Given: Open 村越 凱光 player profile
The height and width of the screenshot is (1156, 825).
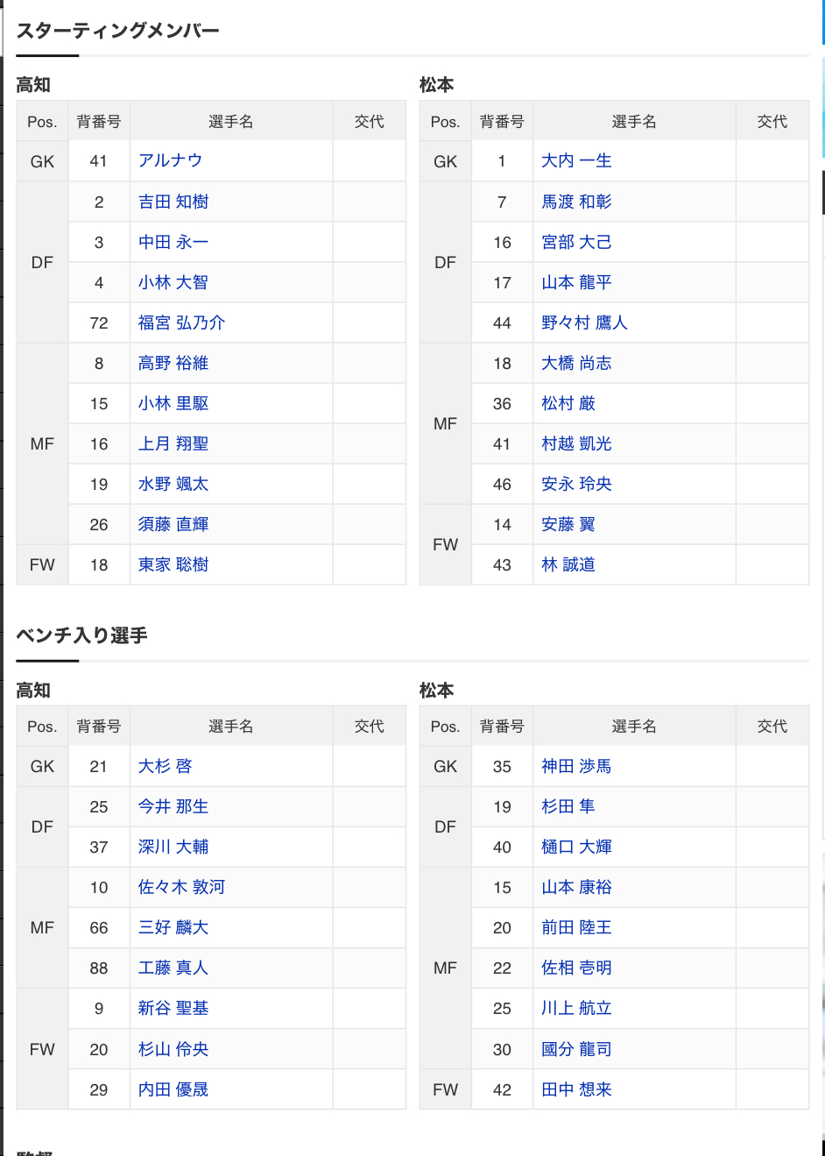Looking at the screenshot, I should (x=576, y=443).
